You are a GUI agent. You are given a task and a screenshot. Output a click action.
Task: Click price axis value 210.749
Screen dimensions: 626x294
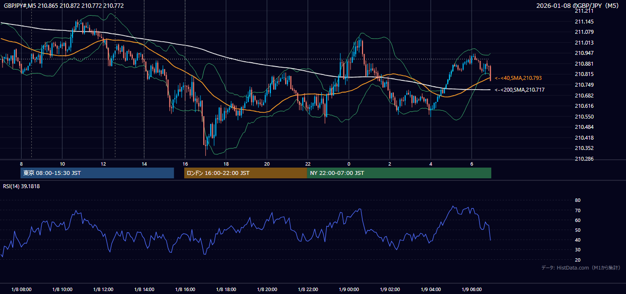click(584, 85)
